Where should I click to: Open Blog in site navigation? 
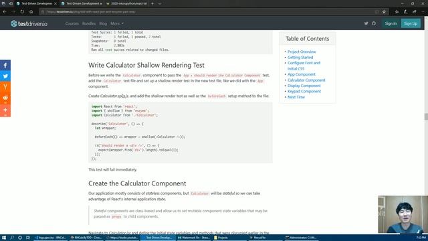[x=103, y=23]
